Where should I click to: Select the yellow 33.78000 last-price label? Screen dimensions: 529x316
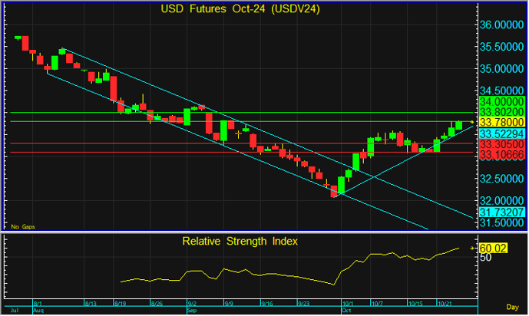click(x=501, y=122)
